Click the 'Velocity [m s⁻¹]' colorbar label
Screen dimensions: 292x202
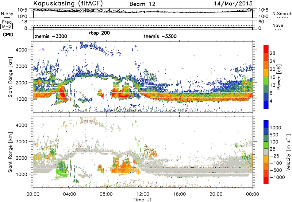[288, 152]
